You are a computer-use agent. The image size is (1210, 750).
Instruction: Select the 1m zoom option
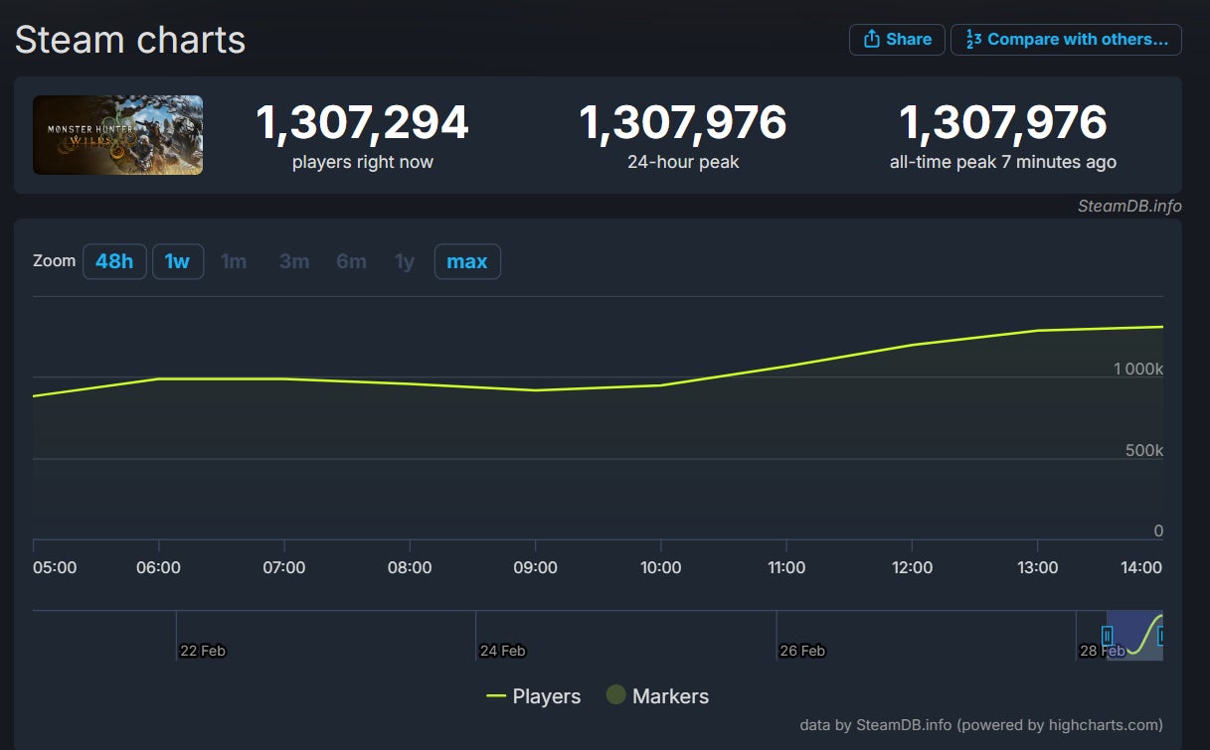(235, 261)
